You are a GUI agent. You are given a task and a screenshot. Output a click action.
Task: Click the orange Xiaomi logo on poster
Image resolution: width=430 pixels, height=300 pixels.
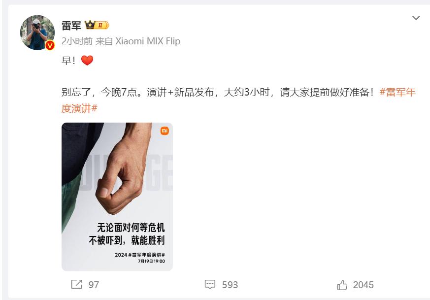165,131
